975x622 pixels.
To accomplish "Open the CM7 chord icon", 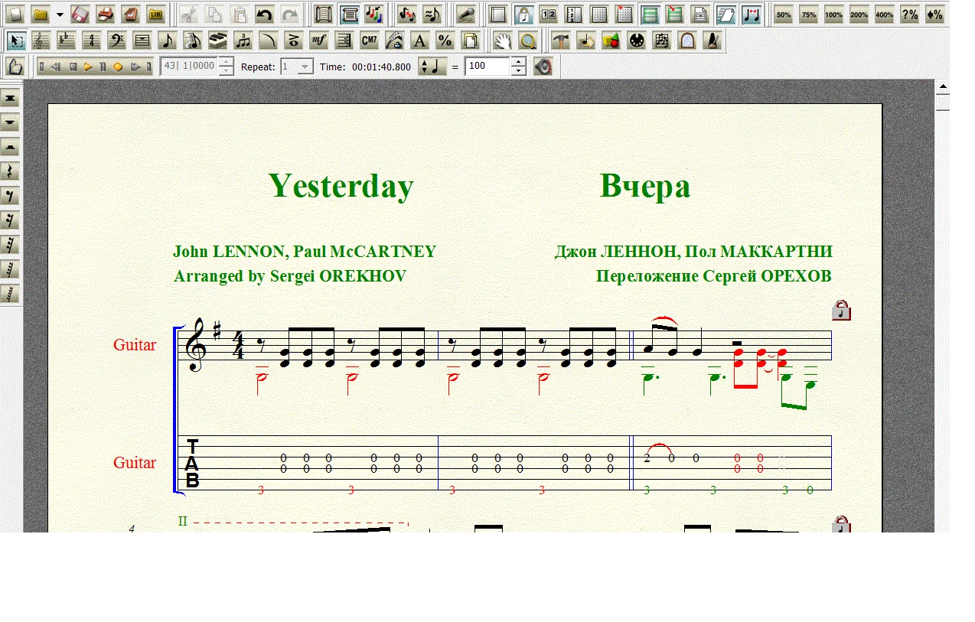I will [370, 41].
